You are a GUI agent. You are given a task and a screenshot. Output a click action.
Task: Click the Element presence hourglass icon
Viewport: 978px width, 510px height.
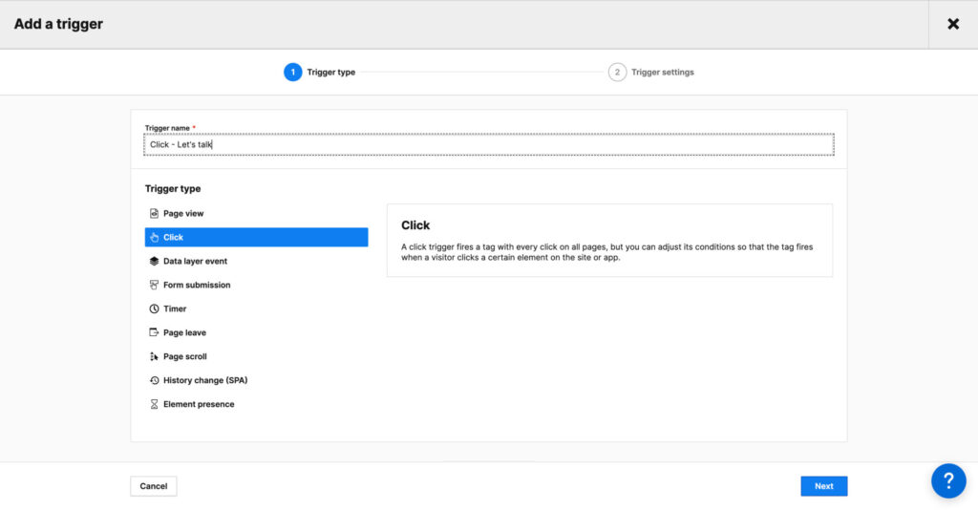click(154, 404)
